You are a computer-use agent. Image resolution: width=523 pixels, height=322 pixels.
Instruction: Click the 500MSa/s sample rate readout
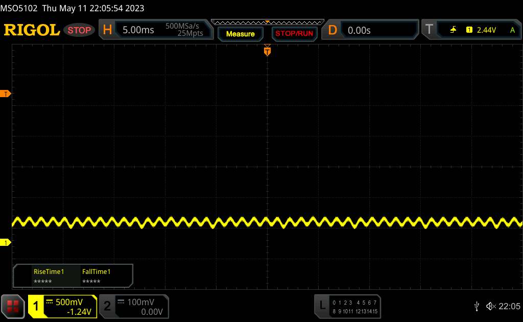(182, 26)
